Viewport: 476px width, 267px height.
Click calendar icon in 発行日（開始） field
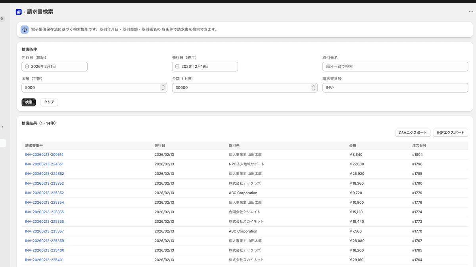(x=27, y=66)
